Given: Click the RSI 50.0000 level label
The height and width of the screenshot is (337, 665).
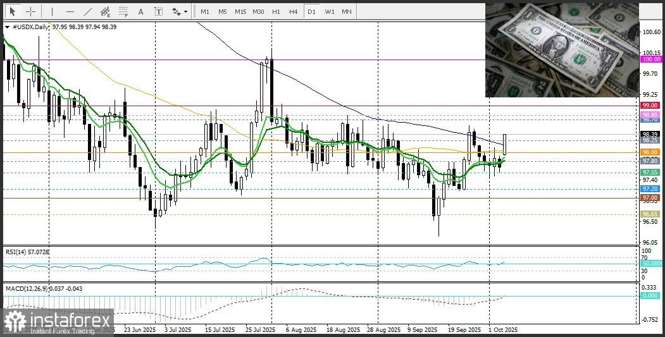Looking at the screenshot, I should coord(653,263).
